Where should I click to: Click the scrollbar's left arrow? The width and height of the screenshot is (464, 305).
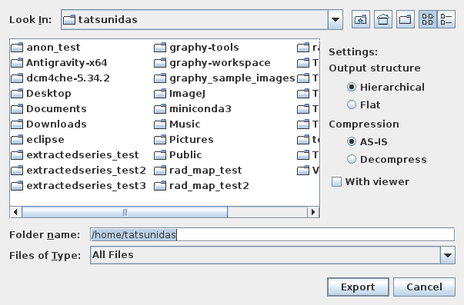pyautogui.click(x=15, y=212)
